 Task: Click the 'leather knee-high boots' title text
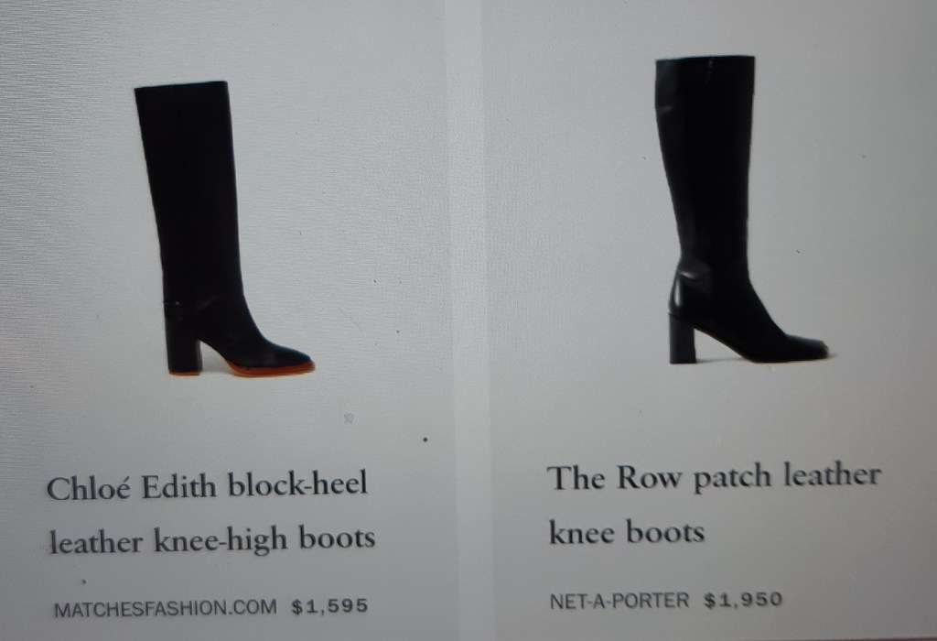pos(212,540)
